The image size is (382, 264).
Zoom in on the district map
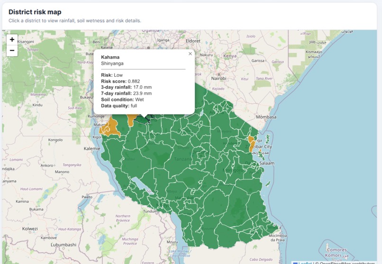click(x=12, y=40)
